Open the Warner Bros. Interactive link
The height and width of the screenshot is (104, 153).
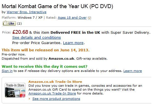pos(27,12)
